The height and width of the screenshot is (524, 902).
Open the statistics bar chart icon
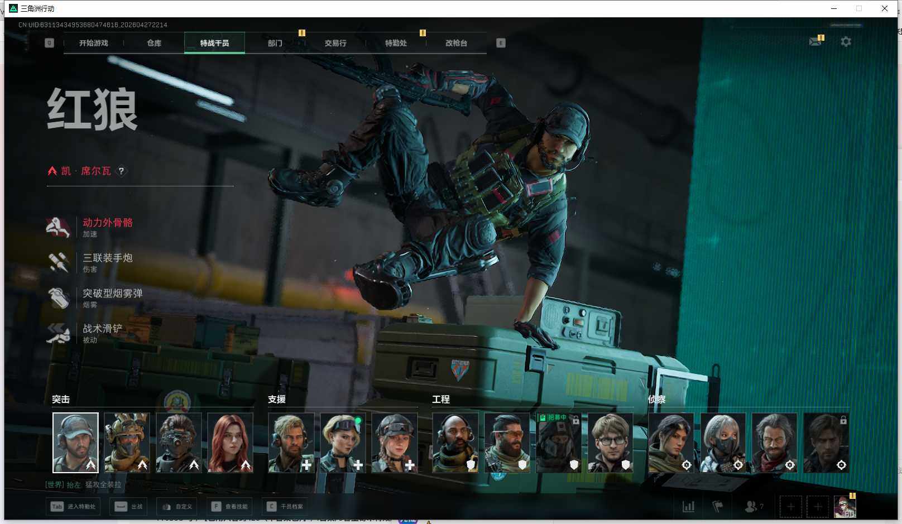[688, 507]
